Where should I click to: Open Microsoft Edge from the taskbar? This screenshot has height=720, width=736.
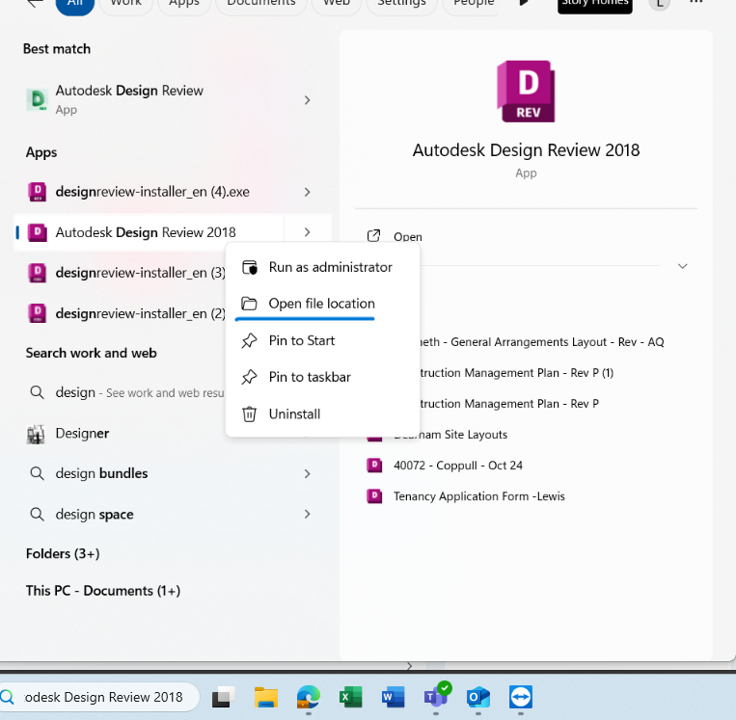point(309,697)
